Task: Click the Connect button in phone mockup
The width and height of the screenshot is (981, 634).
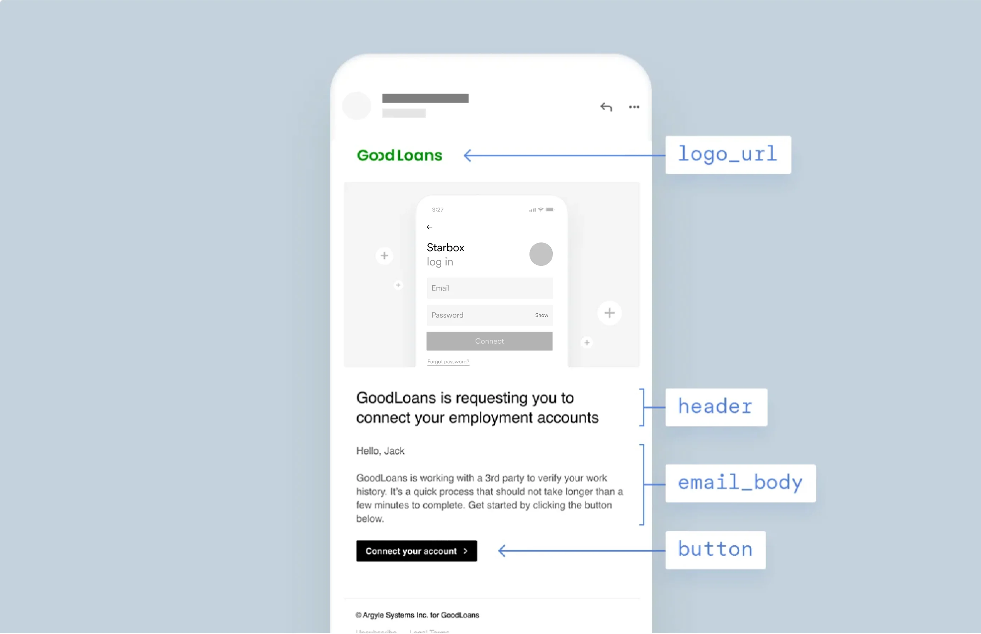Action: tap(490, 341)
